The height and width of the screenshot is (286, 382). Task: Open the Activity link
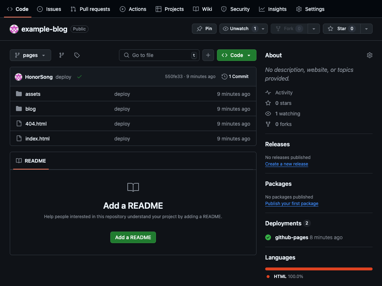(284, 93)
